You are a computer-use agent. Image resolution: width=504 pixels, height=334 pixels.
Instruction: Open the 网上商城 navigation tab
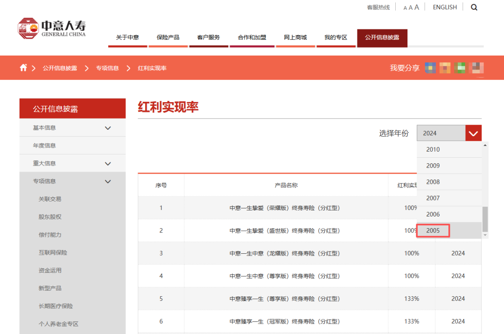pyautogui.click(x=295, y=37)
